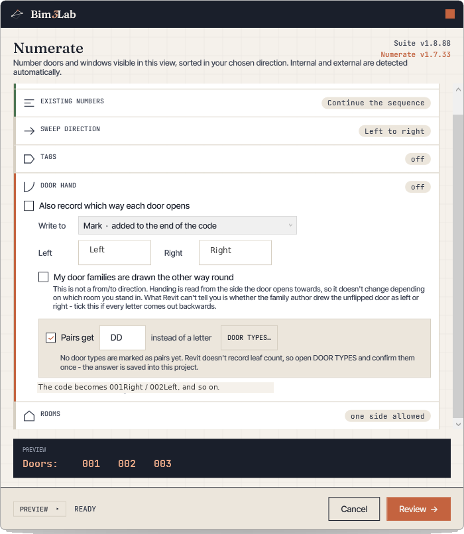This screenshot has width=464, height=534.
Task: Click preview door number 001
Action: point(91,464)
